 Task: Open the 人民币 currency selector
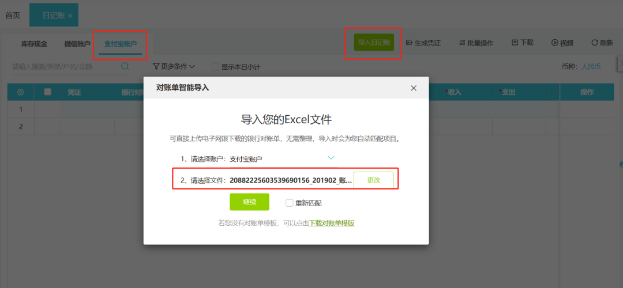(591, 67)
